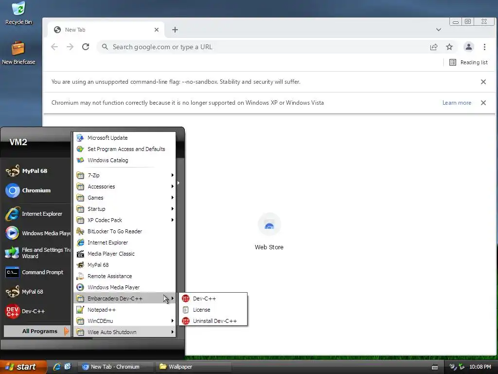This screenshot has height=374, width=498.
Task: Bookmark this tab with the star icon
Action: (x=449, y=47)
